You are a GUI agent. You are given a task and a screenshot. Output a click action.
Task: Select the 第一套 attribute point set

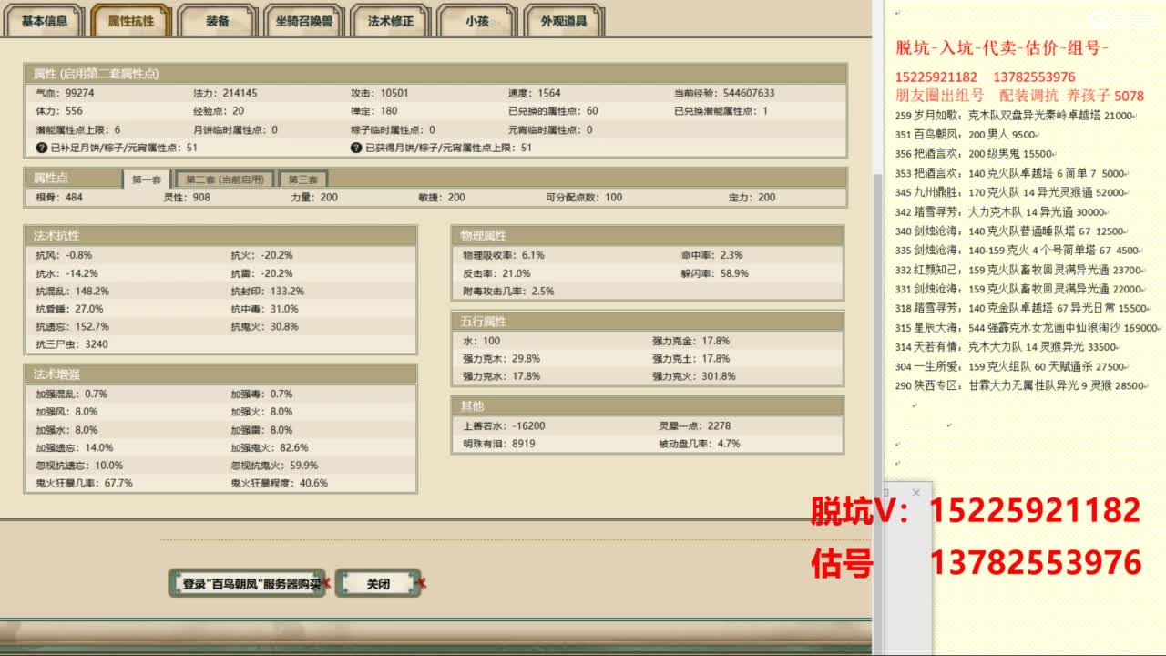point(146,179)
